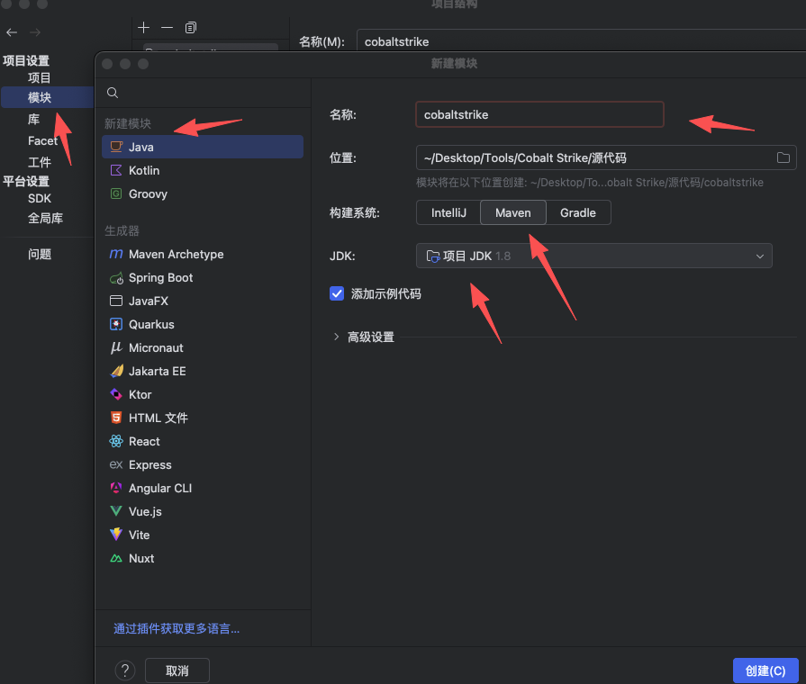Click the search icon in new module list

tap(113, 93)
